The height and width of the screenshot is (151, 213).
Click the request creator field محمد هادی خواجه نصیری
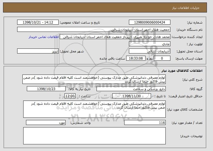pyautogui.click(x=115, y=37)
